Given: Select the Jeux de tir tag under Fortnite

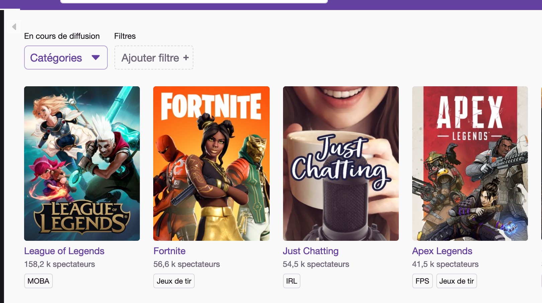Looking at the screenshot, I should coord(174,281).
